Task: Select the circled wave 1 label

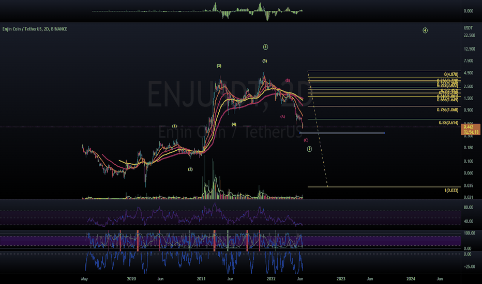Action: click(266, 47)
